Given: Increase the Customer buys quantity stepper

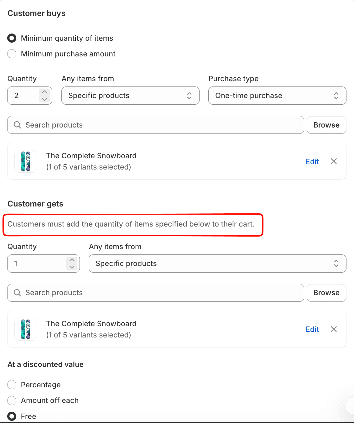Looking at the screenshot, I should 44,92.
